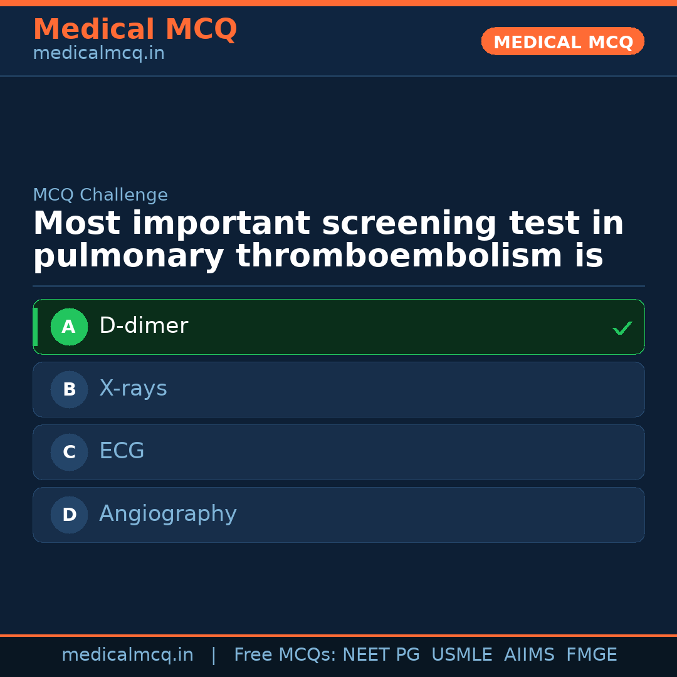Click the green checkmark on option A
The image size is (677, 677).
[x=622, y=327]
